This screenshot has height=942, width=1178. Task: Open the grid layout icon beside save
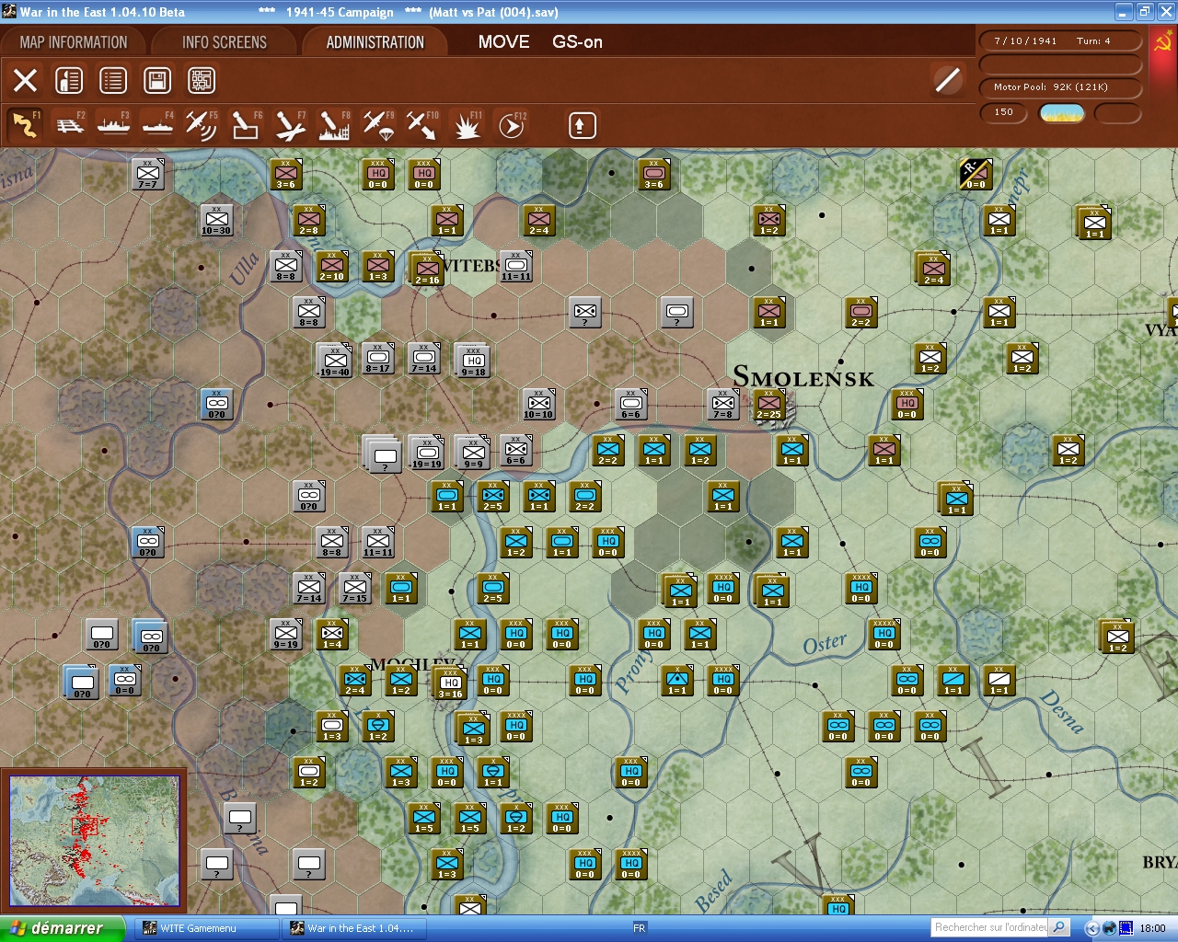[202, 81]
